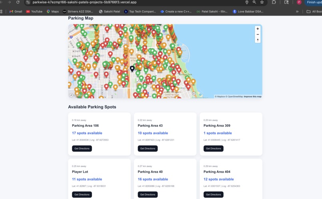Open the Gmail bookmark
322x199 pixels.
pyautogui.click(x=16, y=12)
